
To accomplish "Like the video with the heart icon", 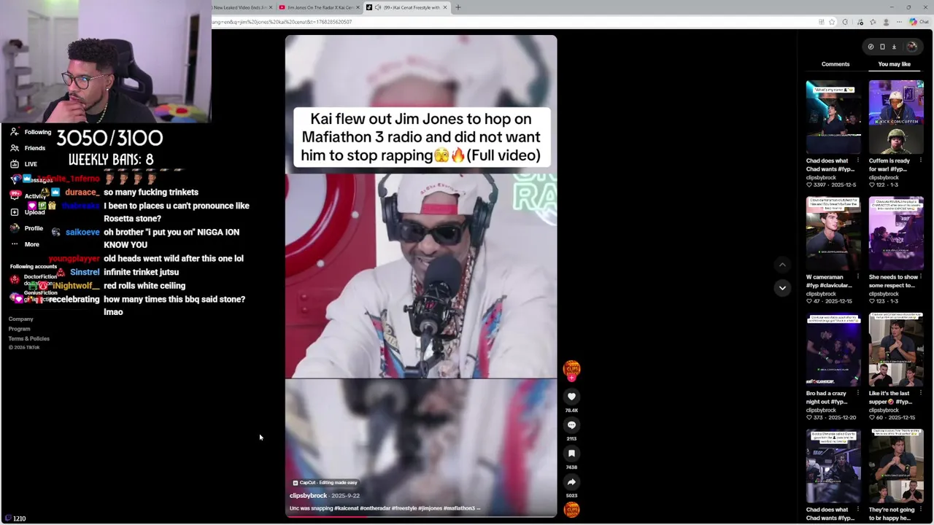I will point(571,397).
